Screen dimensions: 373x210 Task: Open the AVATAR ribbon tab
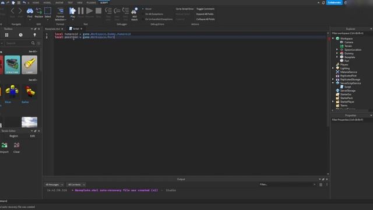pyautogui.click(x=59, y=2)
